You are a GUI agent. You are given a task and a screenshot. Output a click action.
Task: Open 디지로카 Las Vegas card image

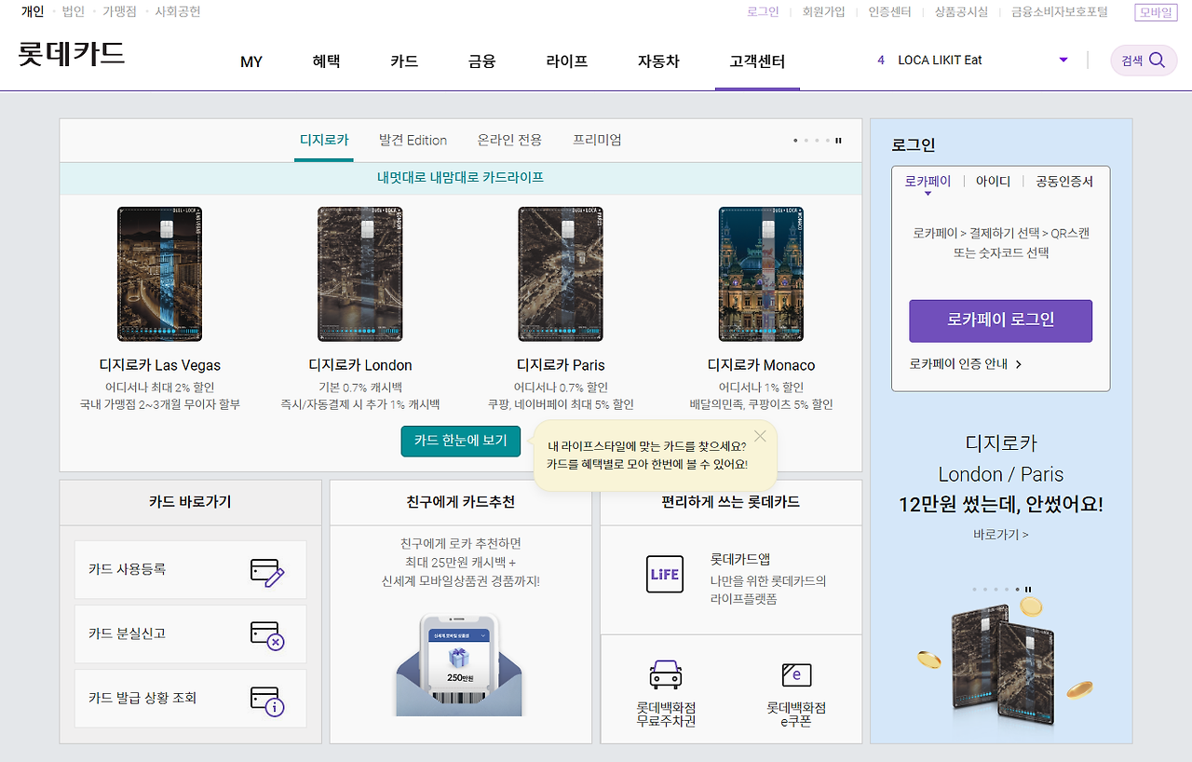[x=160, y=274]
